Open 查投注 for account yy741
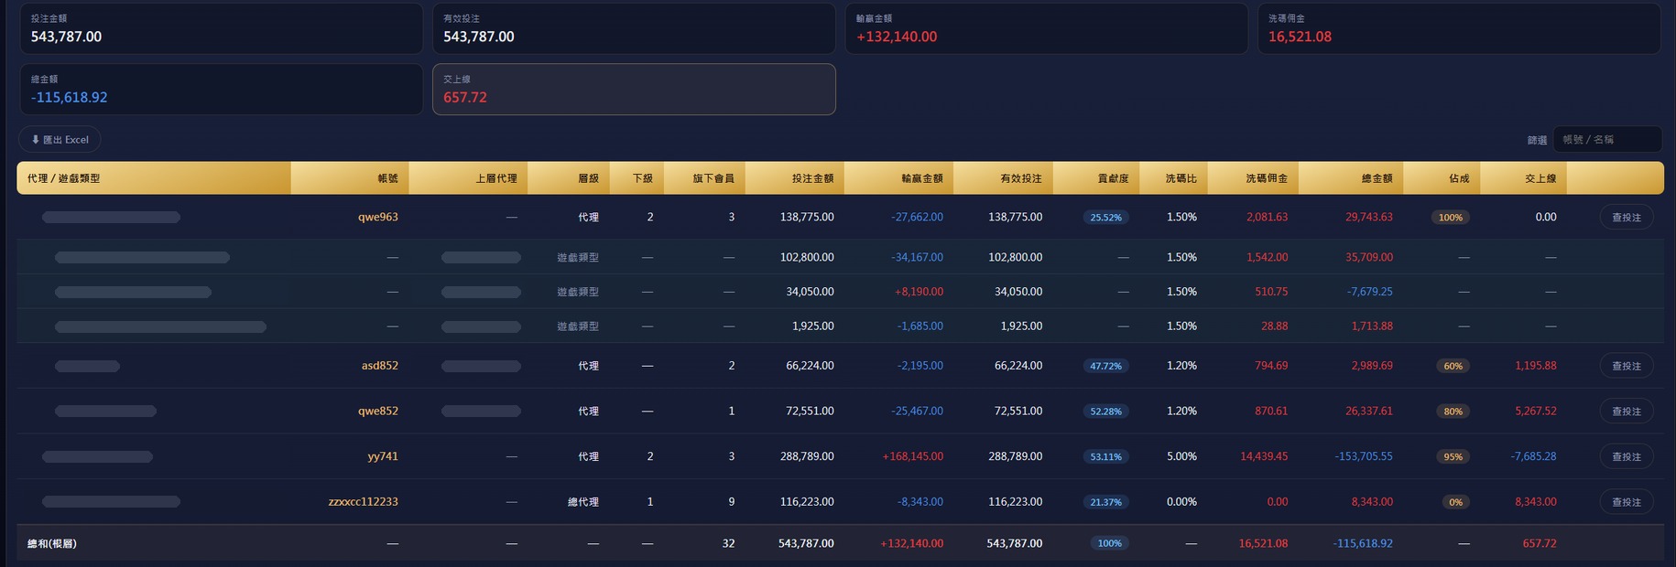The image size is (1676, 567). coord(1627,456)
